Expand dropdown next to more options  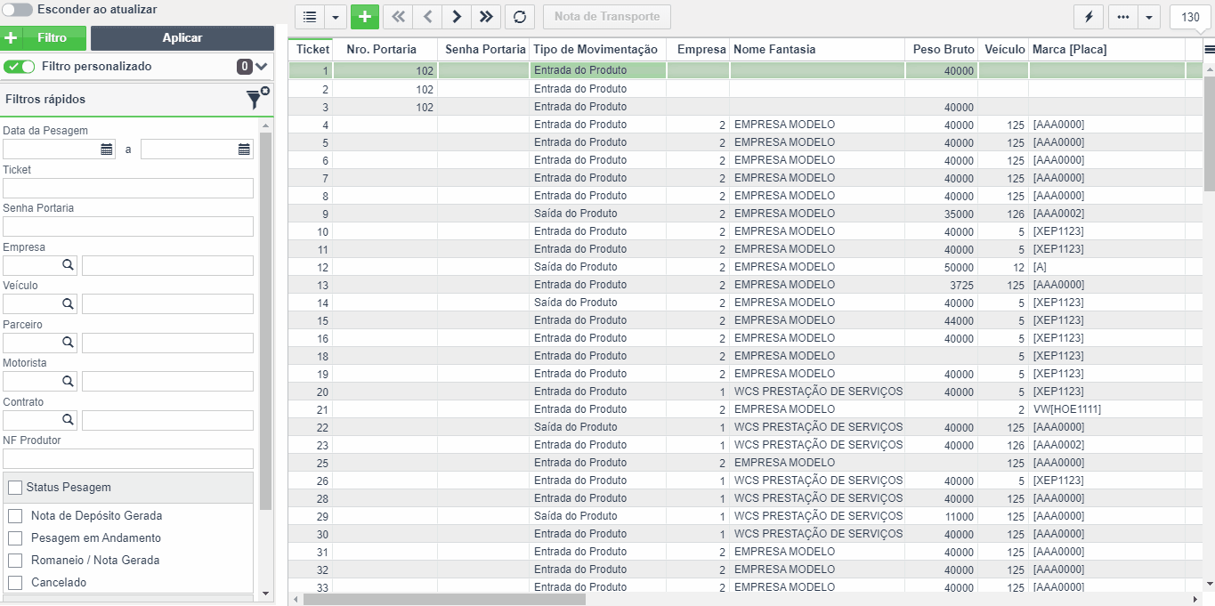(1149, 17)
